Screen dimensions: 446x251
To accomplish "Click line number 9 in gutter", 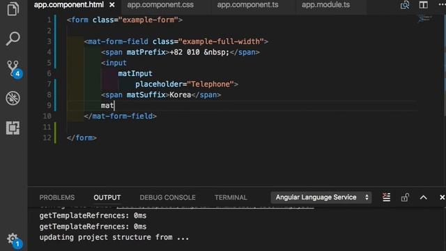I will pos(49,105).
